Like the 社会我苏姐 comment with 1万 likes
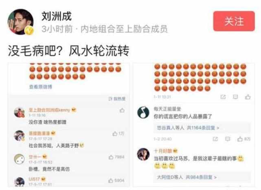261x190 pixels. [118, 134]
